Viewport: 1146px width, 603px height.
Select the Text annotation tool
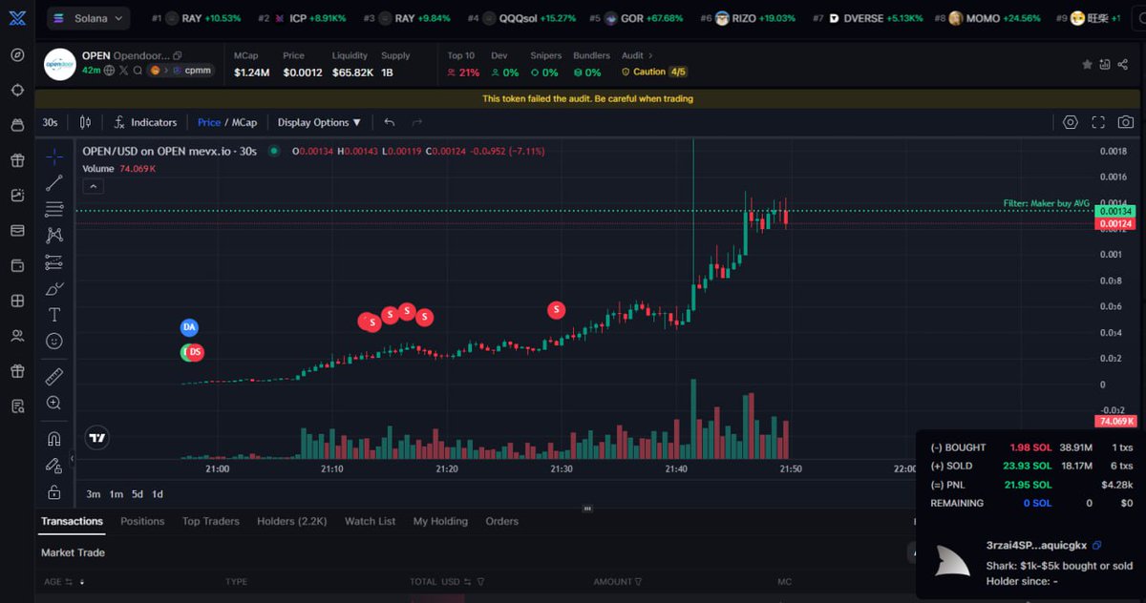pyautogui.click(x=54, y=315)
